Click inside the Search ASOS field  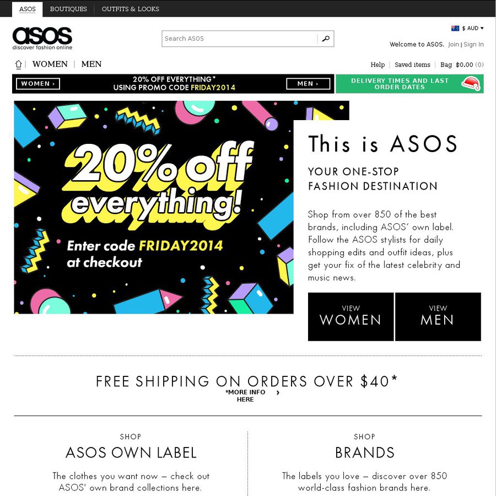(x=237, y=39)
